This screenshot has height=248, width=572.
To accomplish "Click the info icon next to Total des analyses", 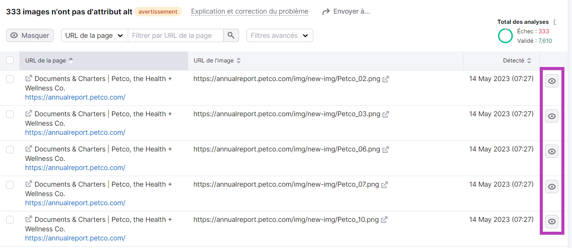I will (x=554, y=22).
